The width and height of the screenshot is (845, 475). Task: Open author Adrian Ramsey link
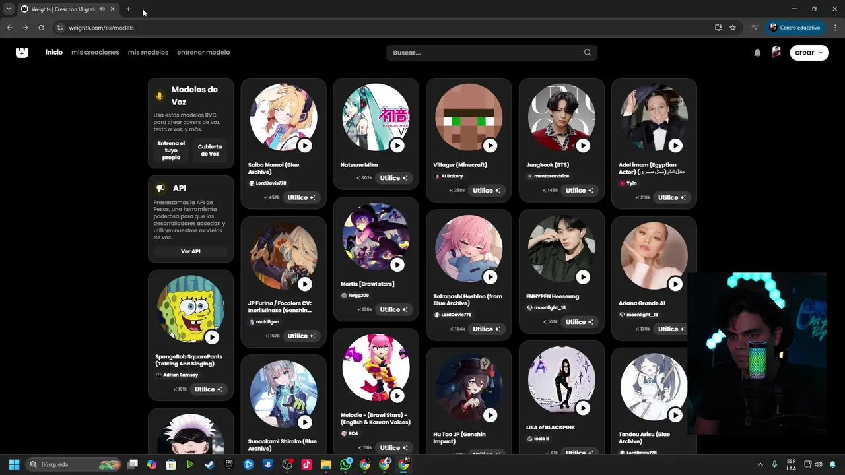[176, 375]
